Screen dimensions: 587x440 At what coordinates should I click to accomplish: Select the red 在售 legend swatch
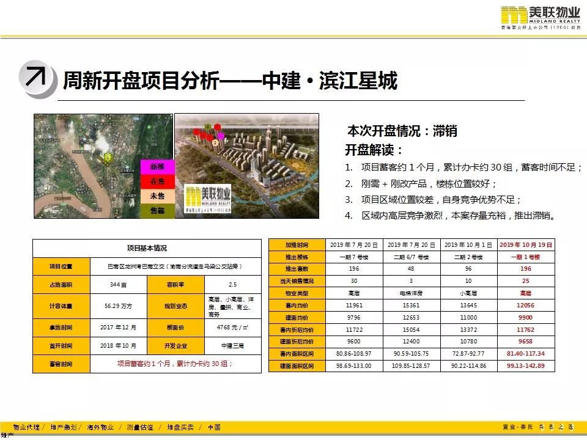158,182
